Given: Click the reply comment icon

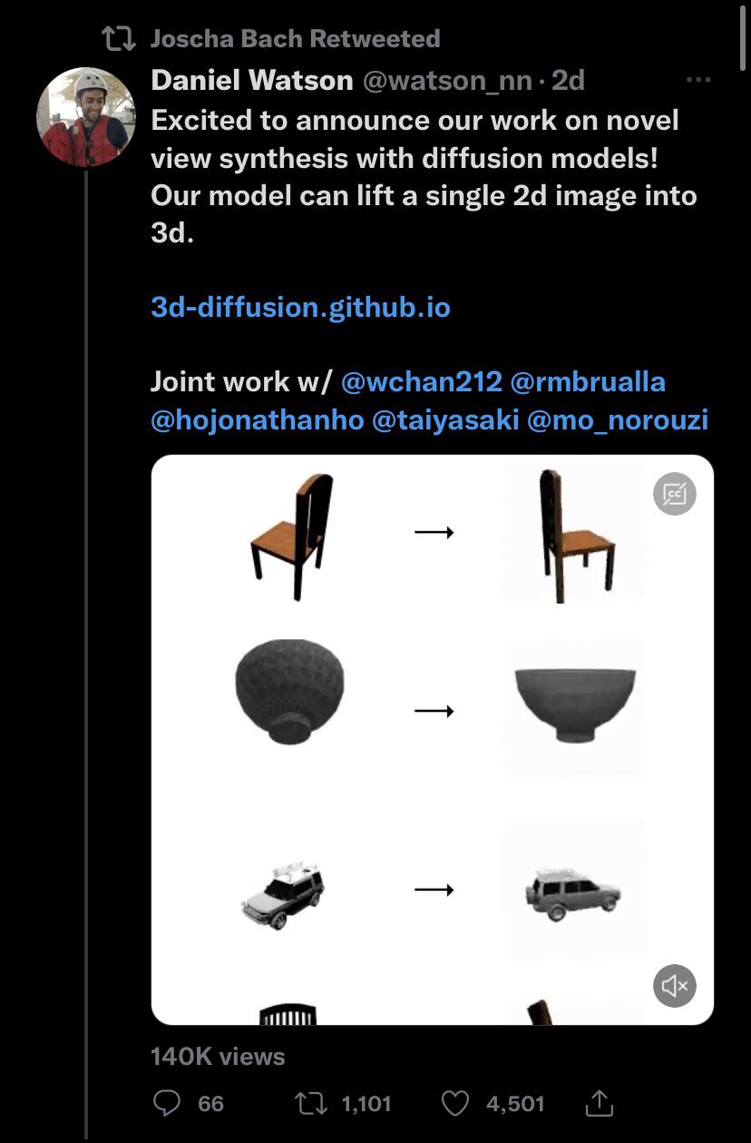Looking at the screenshot, I should [167, 1103].
